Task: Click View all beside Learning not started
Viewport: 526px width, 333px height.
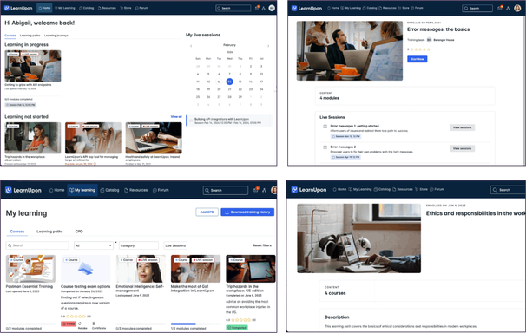Action: point(176,116)
